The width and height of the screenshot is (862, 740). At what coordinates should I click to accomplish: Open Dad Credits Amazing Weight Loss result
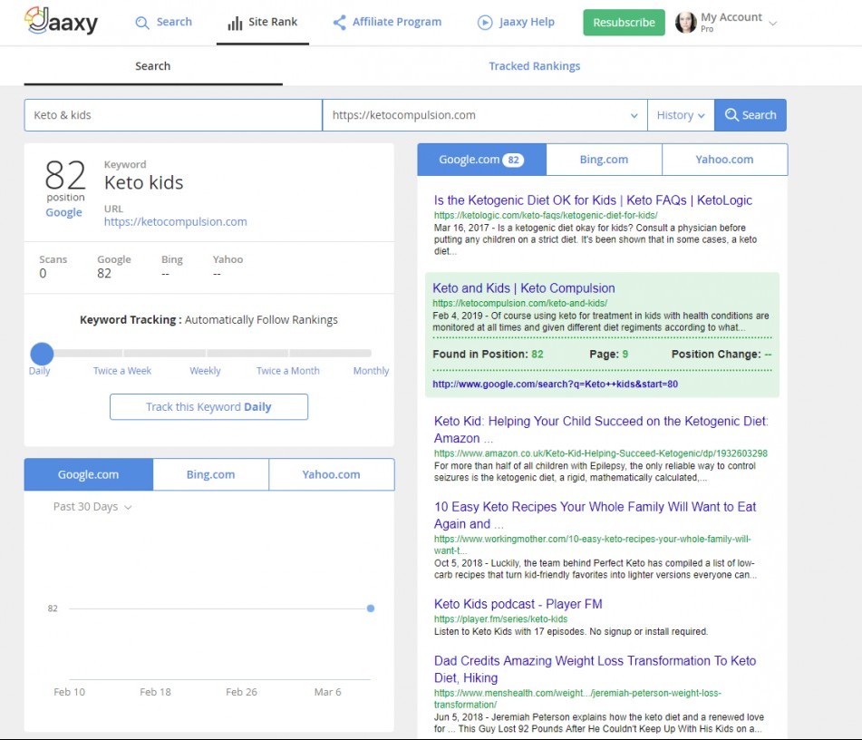595,669
